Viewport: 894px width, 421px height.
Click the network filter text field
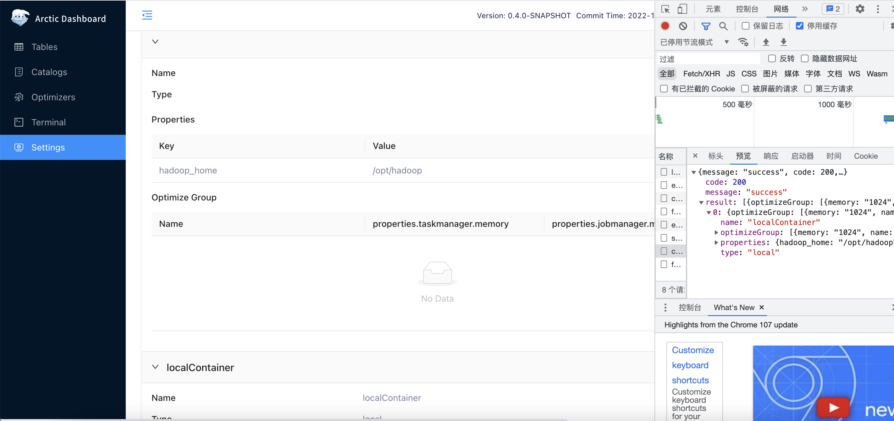(x=708, y=59)
